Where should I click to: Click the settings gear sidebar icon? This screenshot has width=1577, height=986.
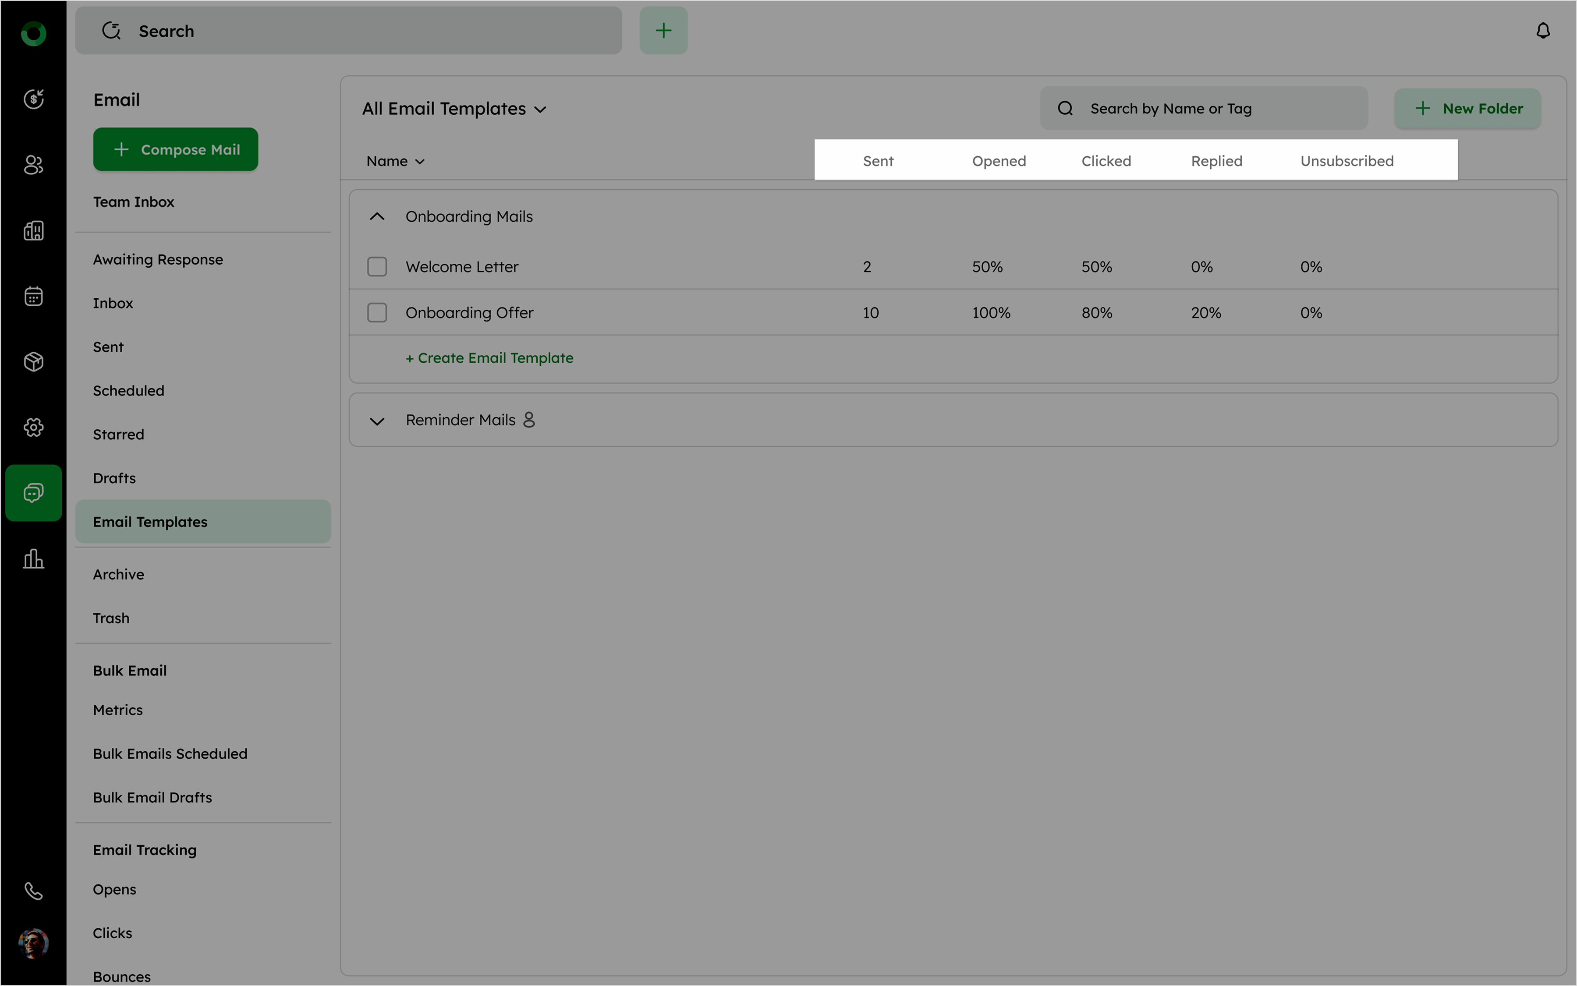[33, 427]
